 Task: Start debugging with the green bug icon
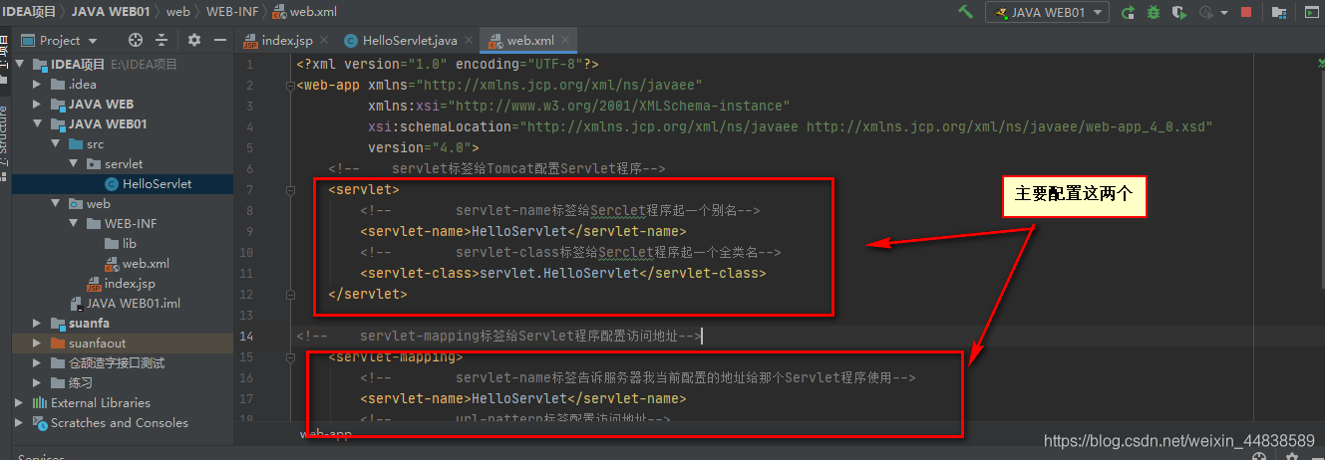[x=1153, y=12]
